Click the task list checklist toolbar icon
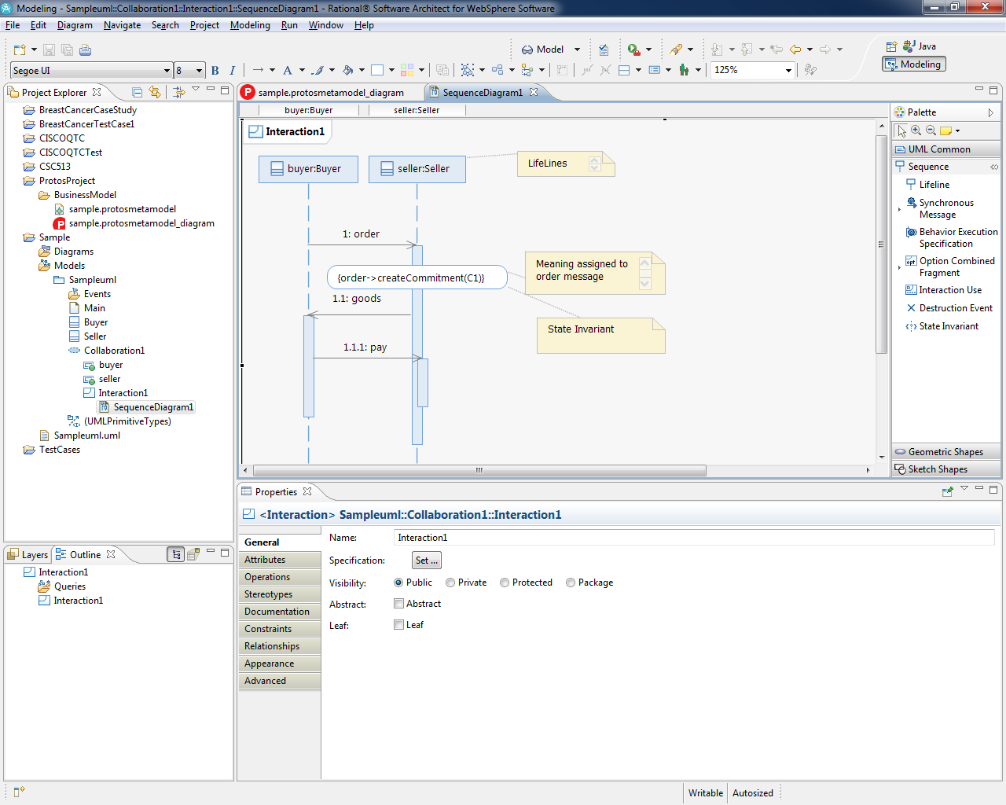 coord(604,50)
